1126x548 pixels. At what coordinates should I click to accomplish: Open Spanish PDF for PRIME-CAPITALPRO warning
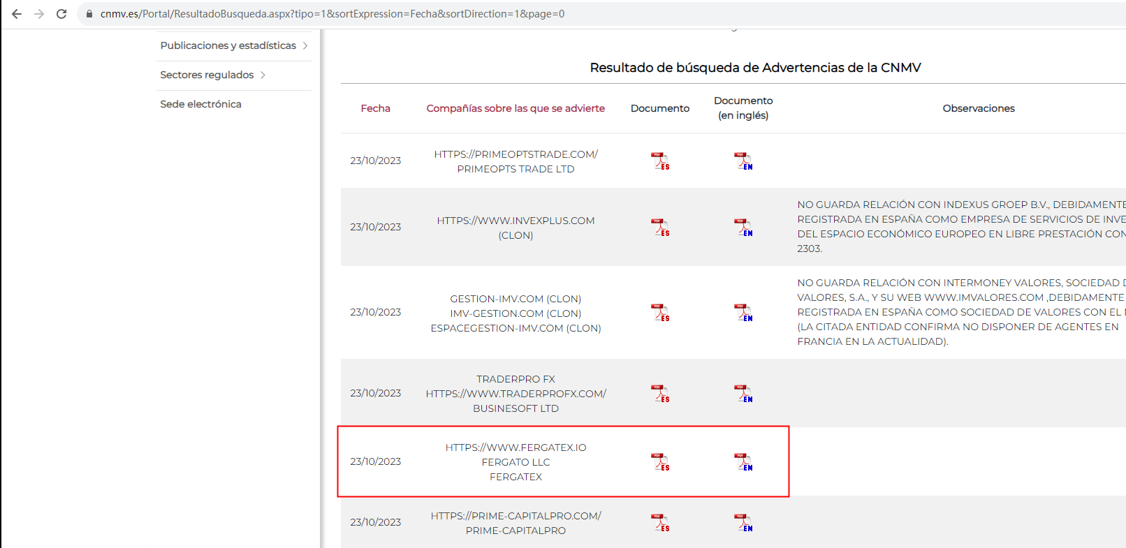click(x=660, y=523)
